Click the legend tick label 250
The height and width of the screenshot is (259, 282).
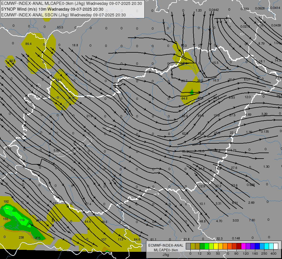[x=264, y=254]
